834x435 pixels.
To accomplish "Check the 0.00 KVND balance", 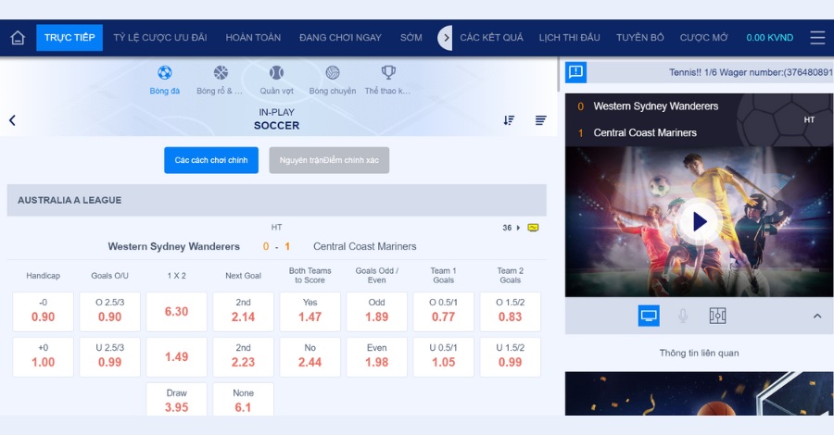I will (770, 38).
